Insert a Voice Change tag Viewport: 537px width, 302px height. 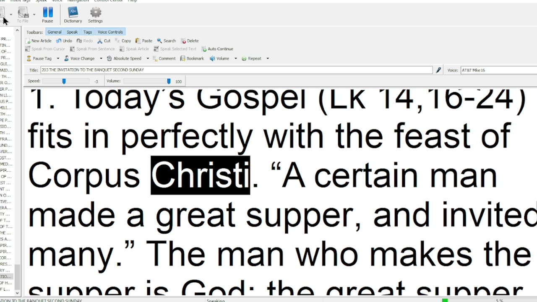pyautogui.click(x=79, y=59)
